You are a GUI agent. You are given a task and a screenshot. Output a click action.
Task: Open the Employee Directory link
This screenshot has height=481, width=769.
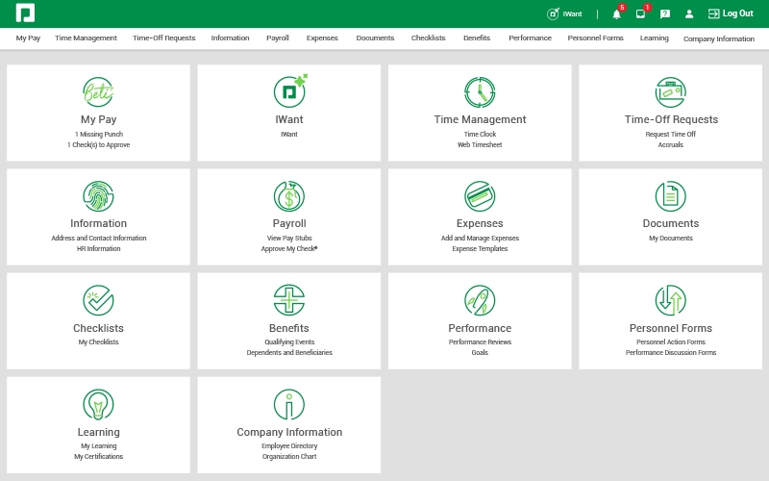pos(289,446)
